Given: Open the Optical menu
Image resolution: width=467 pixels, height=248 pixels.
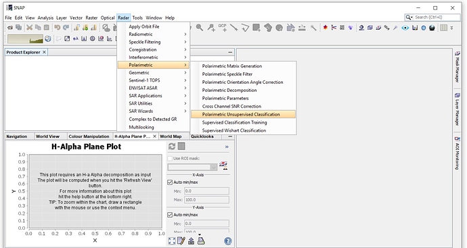Looking at the screenshot, I should click(108, 18).
